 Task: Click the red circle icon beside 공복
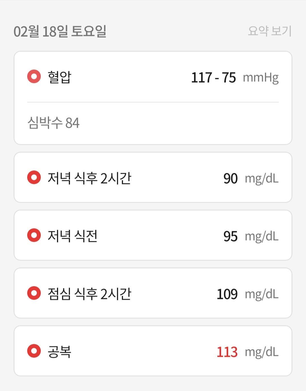(x=34, y=351)
